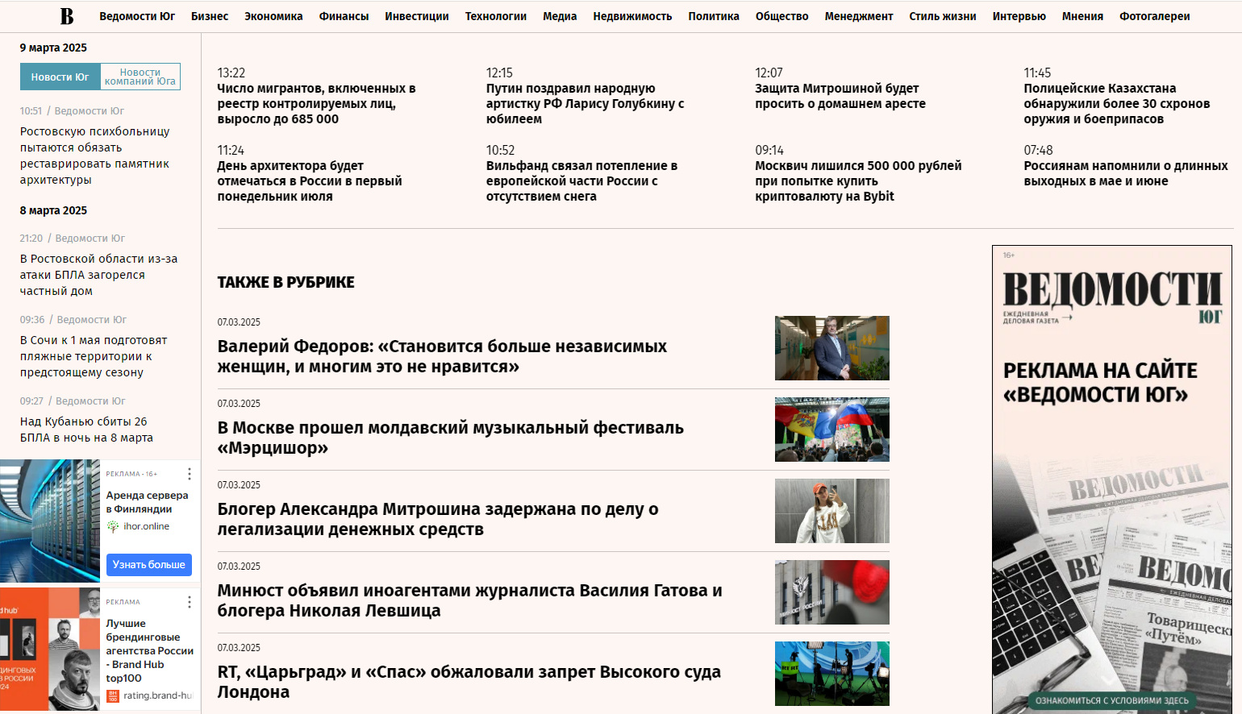The image size is (1242, 714).
Task: Click the ihor.online favicon in the ad
Action: coord(113,526)
